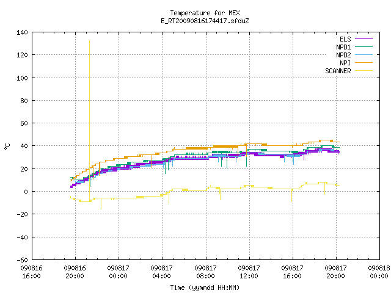The width and height of the screenshot is (391, 293).
Task: Click the green NPD1 legend line sample
Action: coord(364,46)
